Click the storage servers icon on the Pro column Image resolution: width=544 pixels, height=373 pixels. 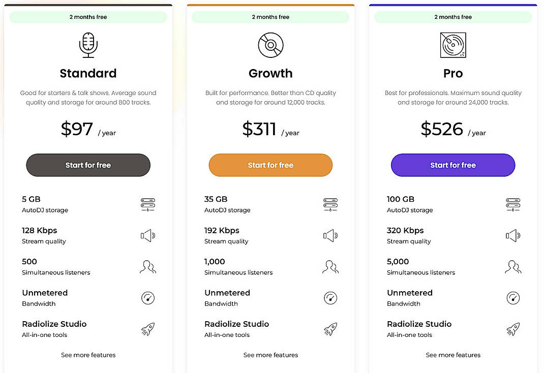coord(512,204)
